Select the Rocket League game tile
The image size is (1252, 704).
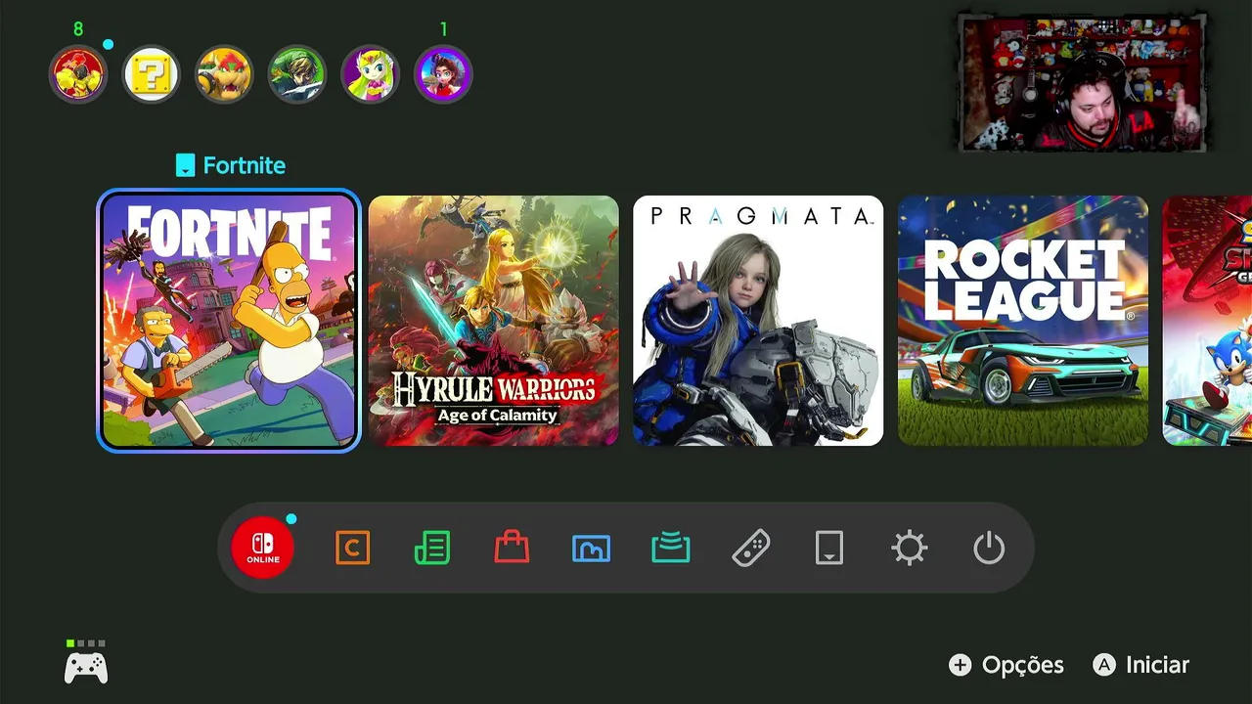[1023, 321]
